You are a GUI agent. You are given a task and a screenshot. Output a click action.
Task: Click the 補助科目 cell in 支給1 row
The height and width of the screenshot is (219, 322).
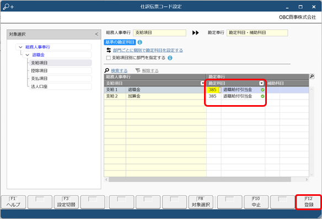click(x=287, y=90)
